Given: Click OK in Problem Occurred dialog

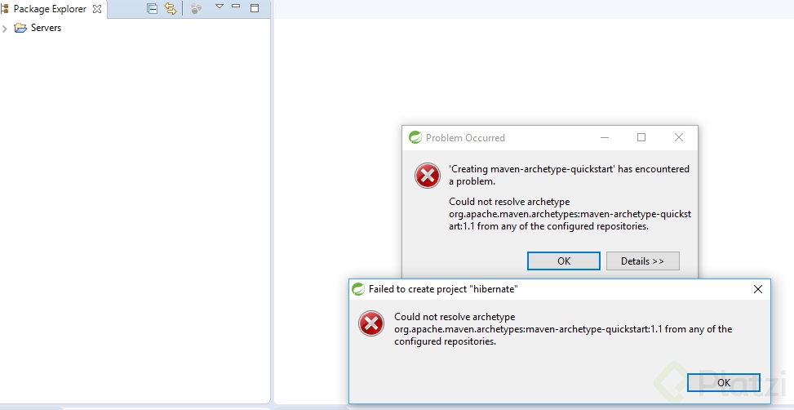Looking at the screenshot, I should [x=564, y=261].
